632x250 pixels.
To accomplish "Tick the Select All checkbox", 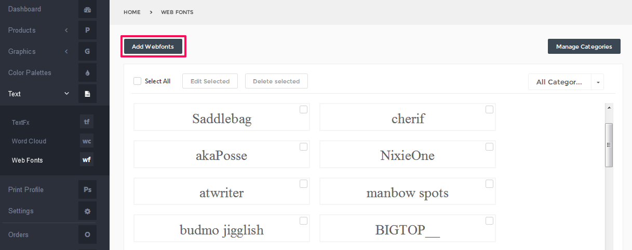I will [x=137, y=81].
